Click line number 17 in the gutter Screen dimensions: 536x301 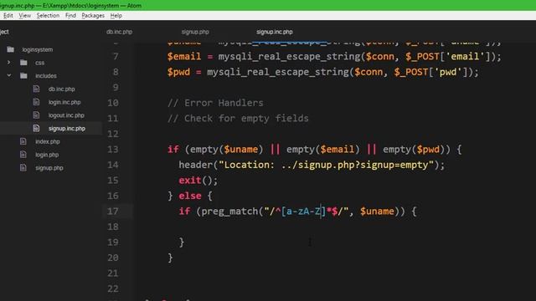click(x=113, y=212)
